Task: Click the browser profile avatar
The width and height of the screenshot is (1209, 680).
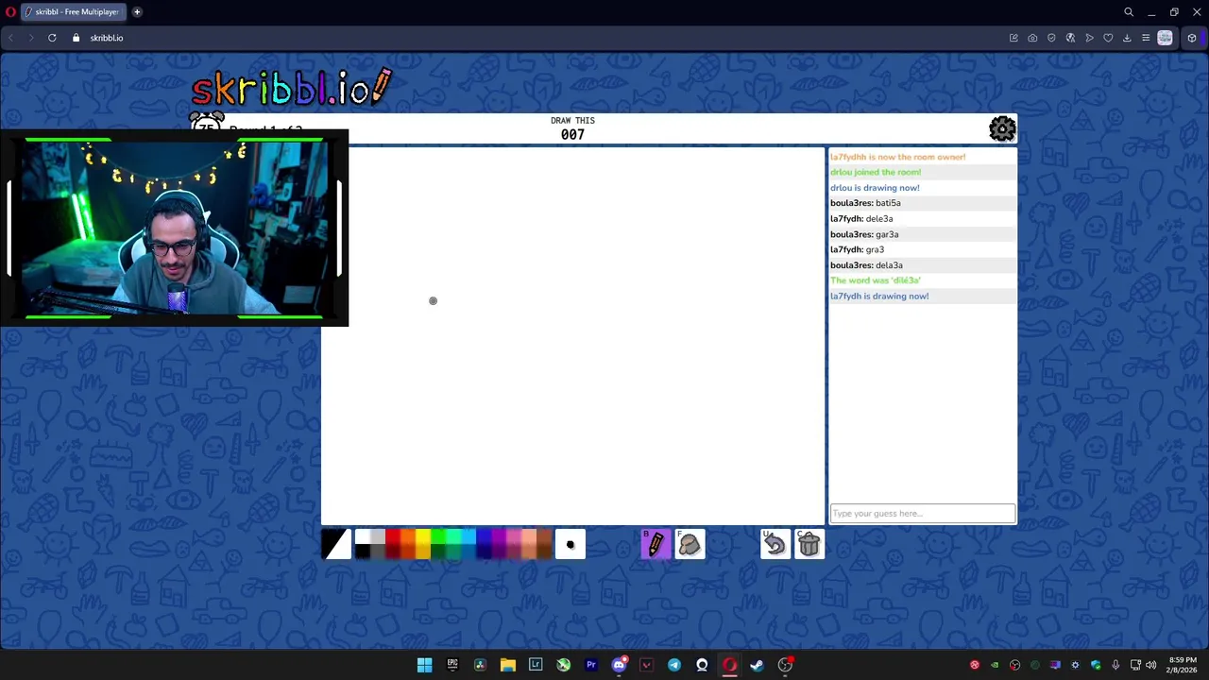Action: [x=1165, y=38]
